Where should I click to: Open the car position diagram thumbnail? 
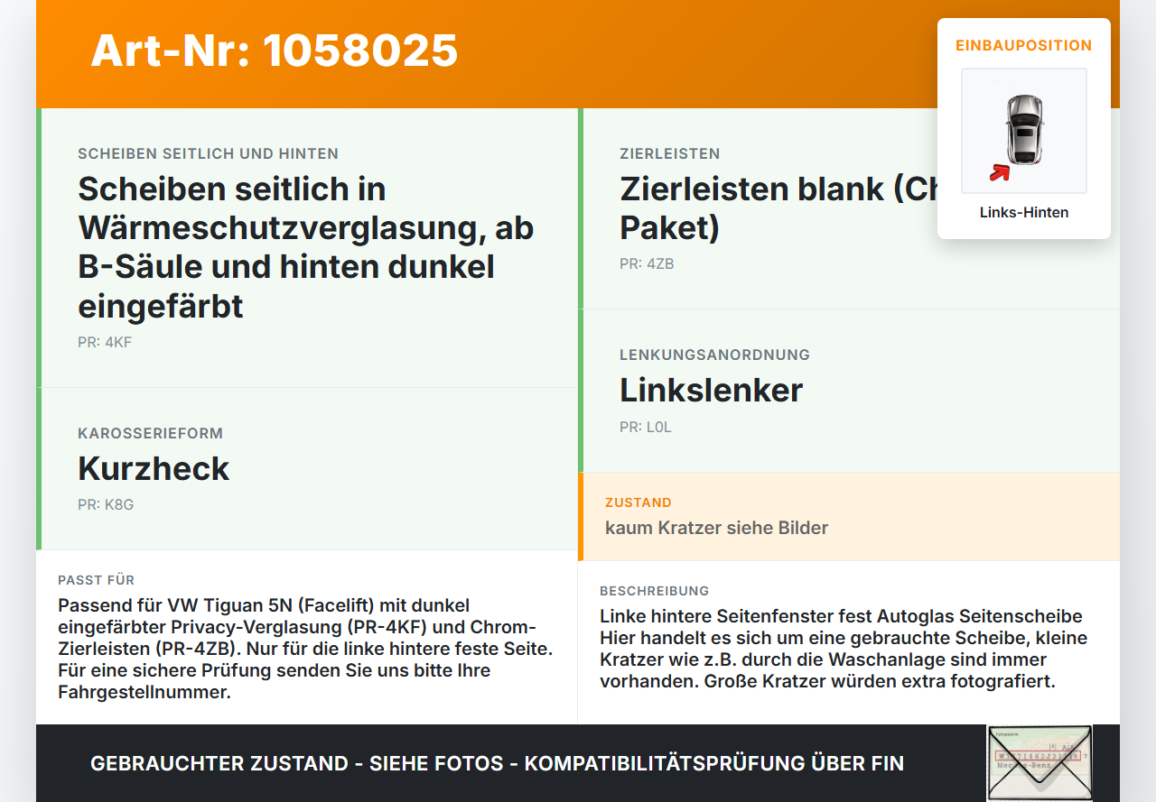pos(1023,131)
